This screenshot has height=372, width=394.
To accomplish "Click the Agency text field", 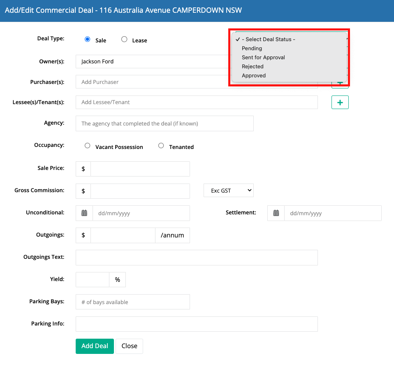I will coord(165,123).
